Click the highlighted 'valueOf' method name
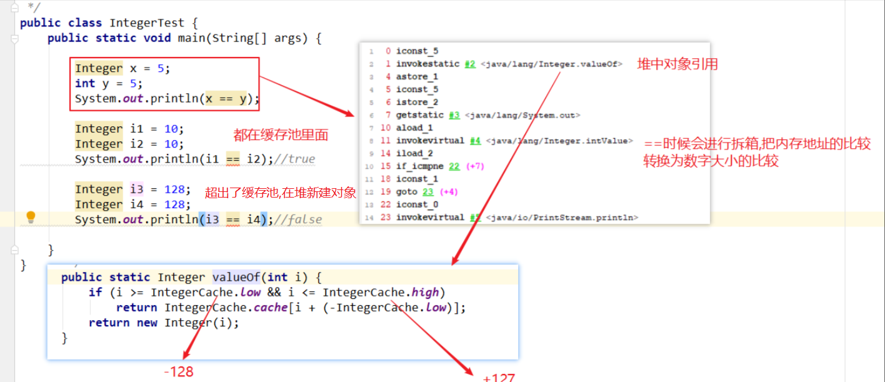The image size is (885, 382). point(236,277)
